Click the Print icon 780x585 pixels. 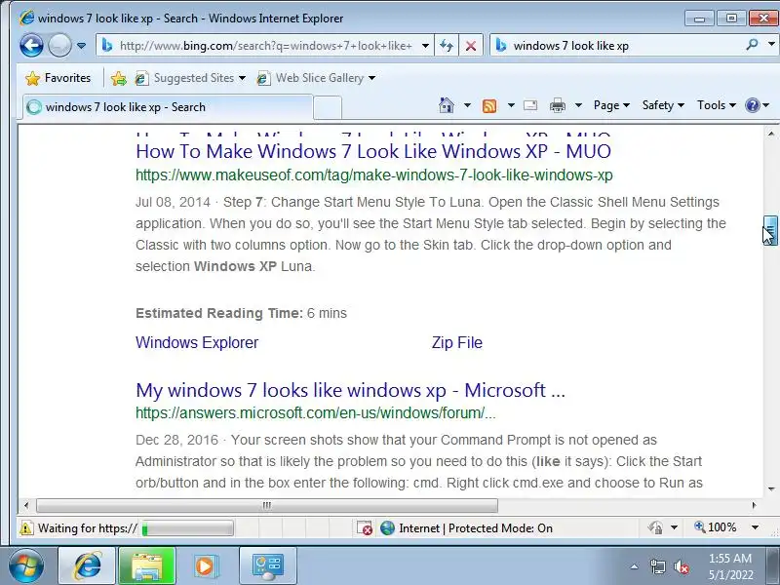[x=557, y=105]
